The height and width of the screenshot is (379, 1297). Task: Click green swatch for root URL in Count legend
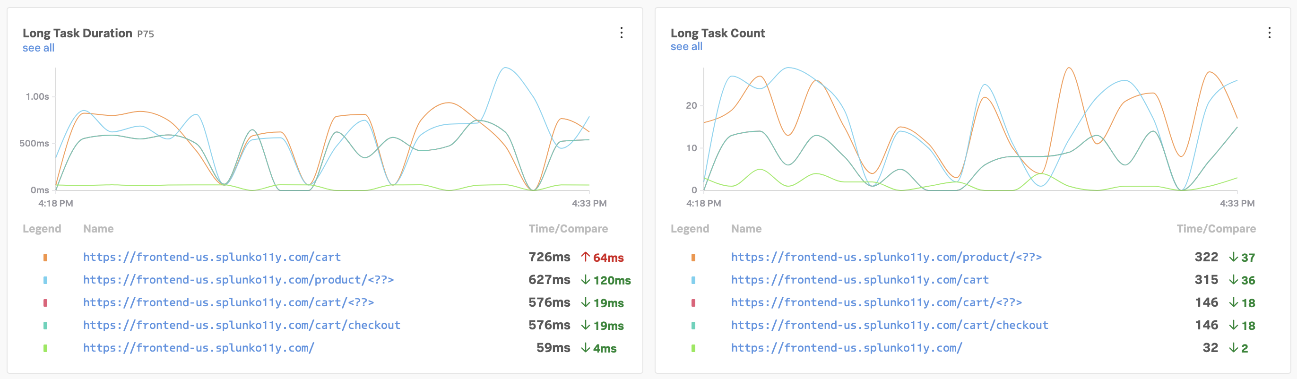[693, 348]
